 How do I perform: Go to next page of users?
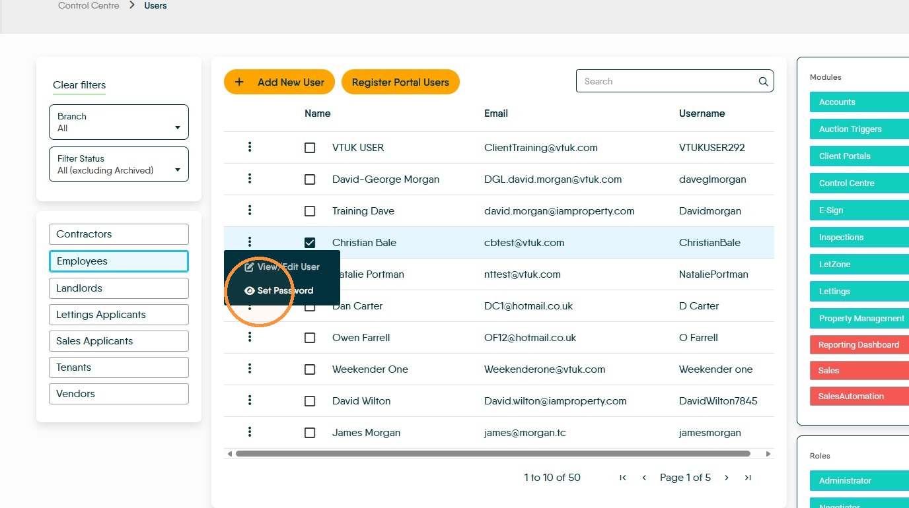click(727, 478)
